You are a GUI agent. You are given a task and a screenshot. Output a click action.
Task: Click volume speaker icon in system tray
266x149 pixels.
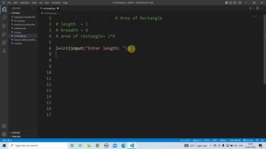pos(236,146)
